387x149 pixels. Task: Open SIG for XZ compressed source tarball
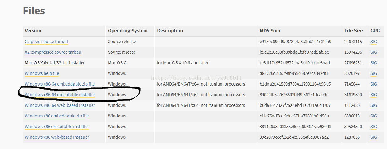click(x=374, y=52)
